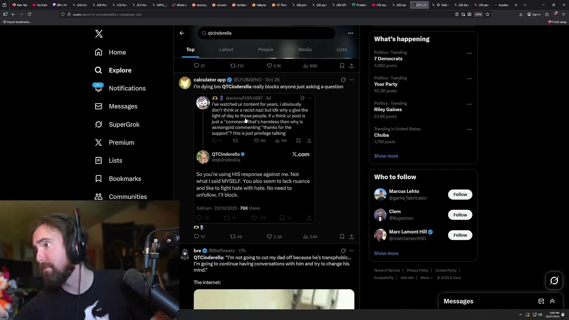Viewport: 569px width, 320px height.
Task: Open options for 7 Democrats trend
Action: coord(469,53)
